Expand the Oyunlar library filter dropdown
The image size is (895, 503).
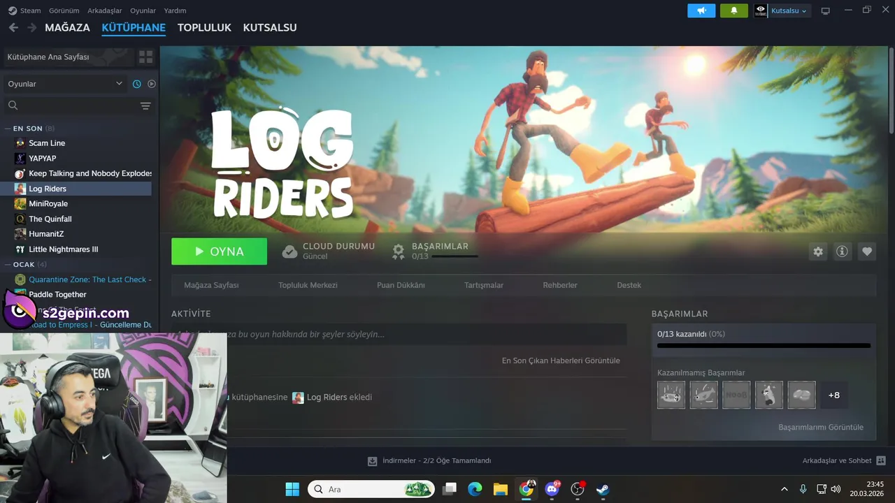pyautogui.click(x=65, y=84)
